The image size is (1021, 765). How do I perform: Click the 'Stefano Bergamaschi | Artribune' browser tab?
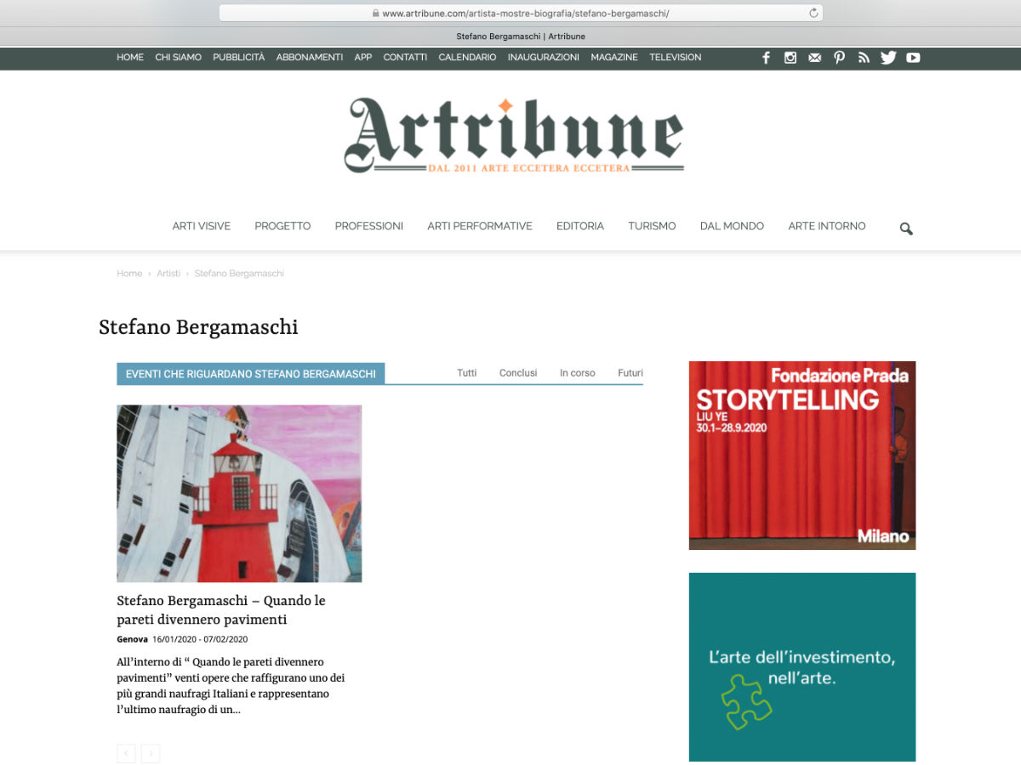[x=521, y=37]
